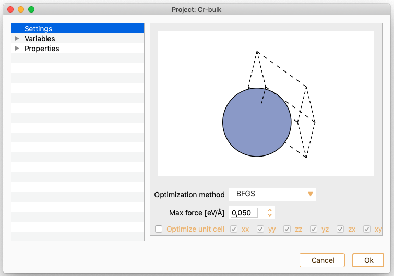
Task: Select the Variables row
Action: coord(78,39)
